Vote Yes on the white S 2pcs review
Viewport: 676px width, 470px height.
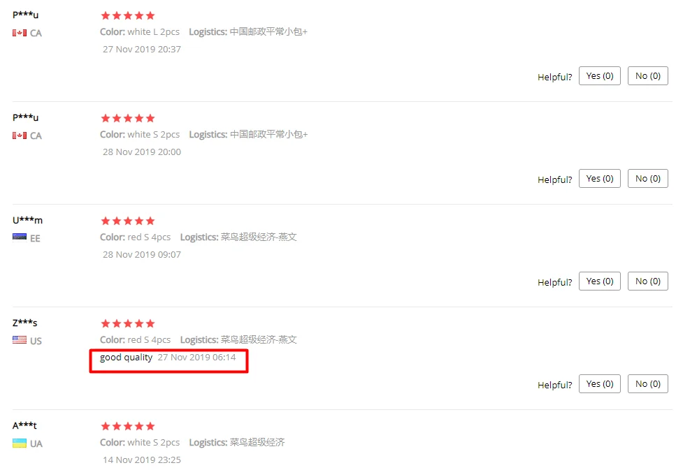(x=600, y=178)
